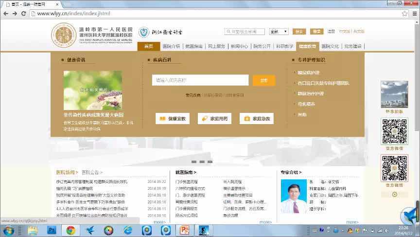Select the 健康教育 navigation tab

coord(307,46)
